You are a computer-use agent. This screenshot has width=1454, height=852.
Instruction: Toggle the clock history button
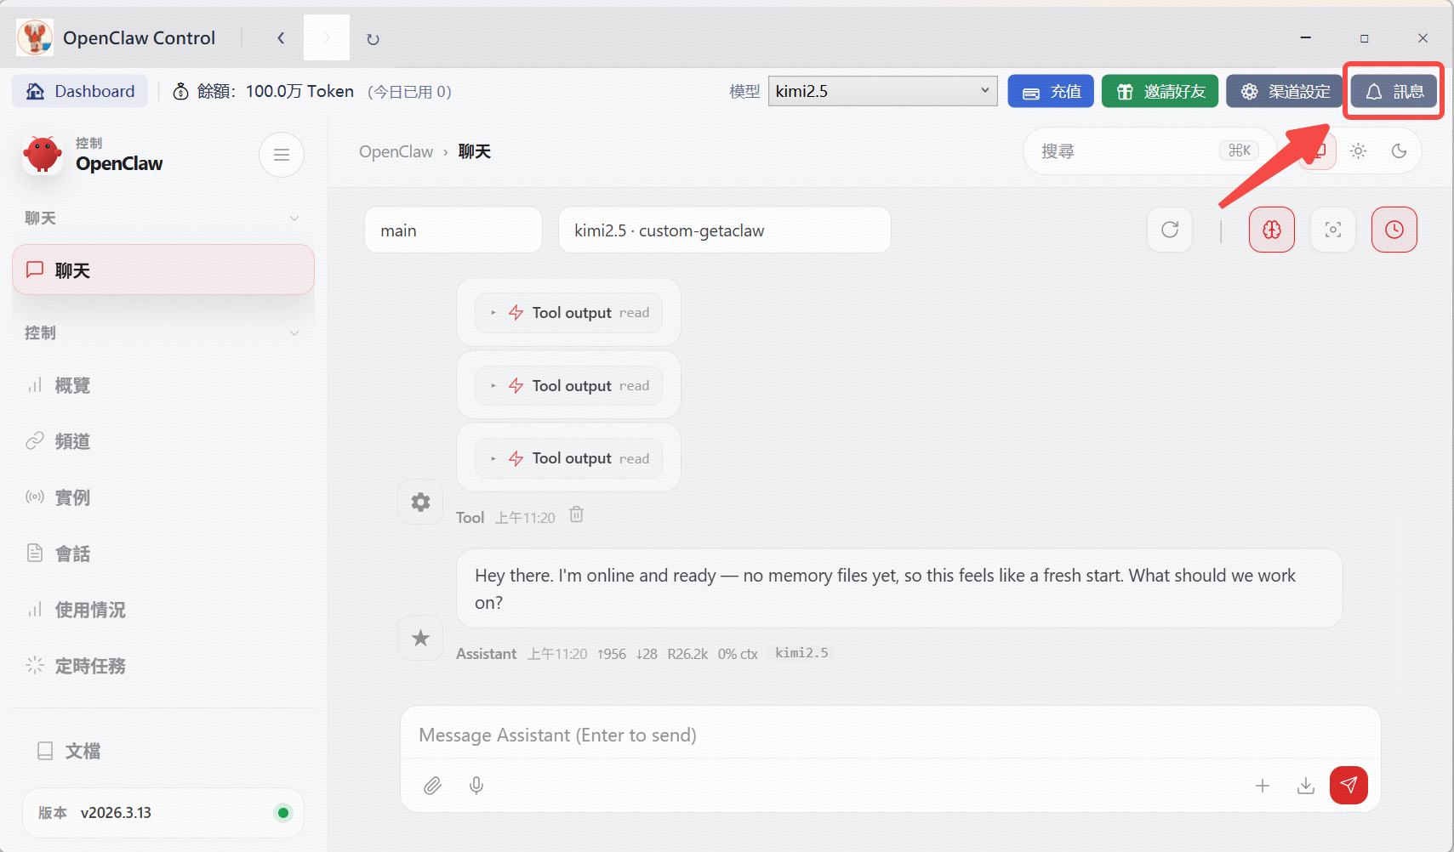click(x=1394, y=230)
